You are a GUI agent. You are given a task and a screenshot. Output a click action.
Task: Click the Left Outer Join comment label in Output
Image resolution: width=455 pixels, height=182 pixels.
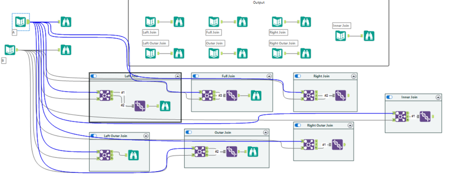point(155,43)
